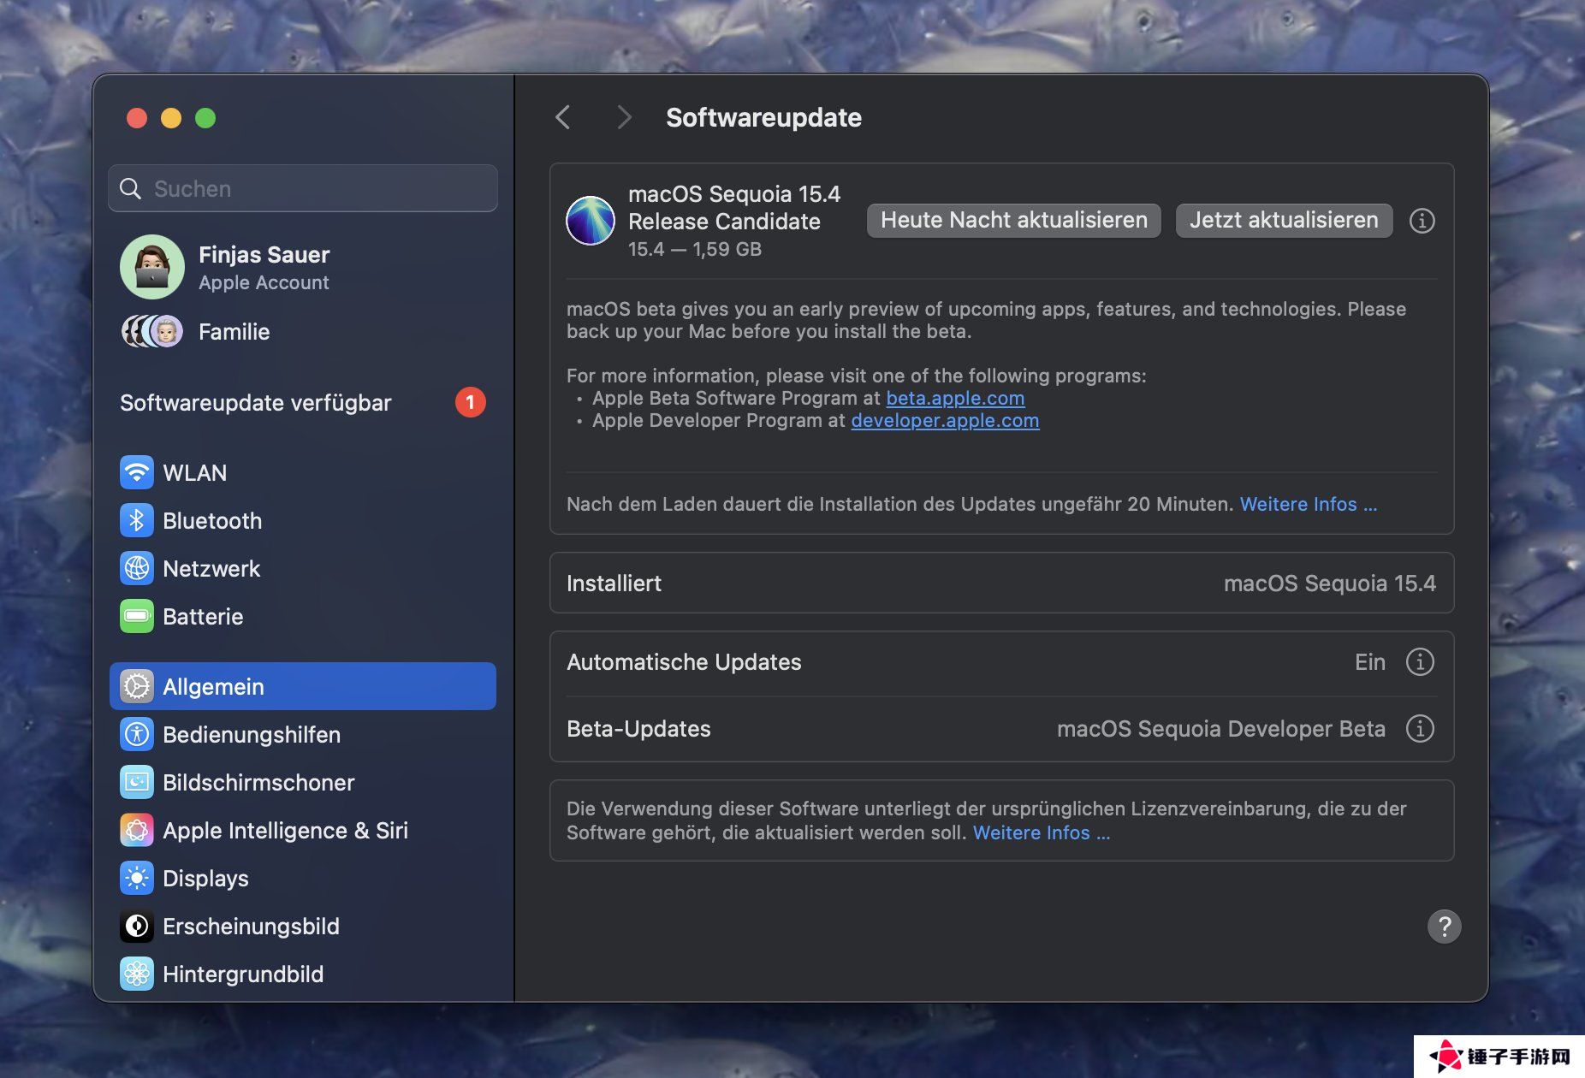Click Heute Nacht aktualisieren button
1585x1078 pixels.
coord(1013,220)
